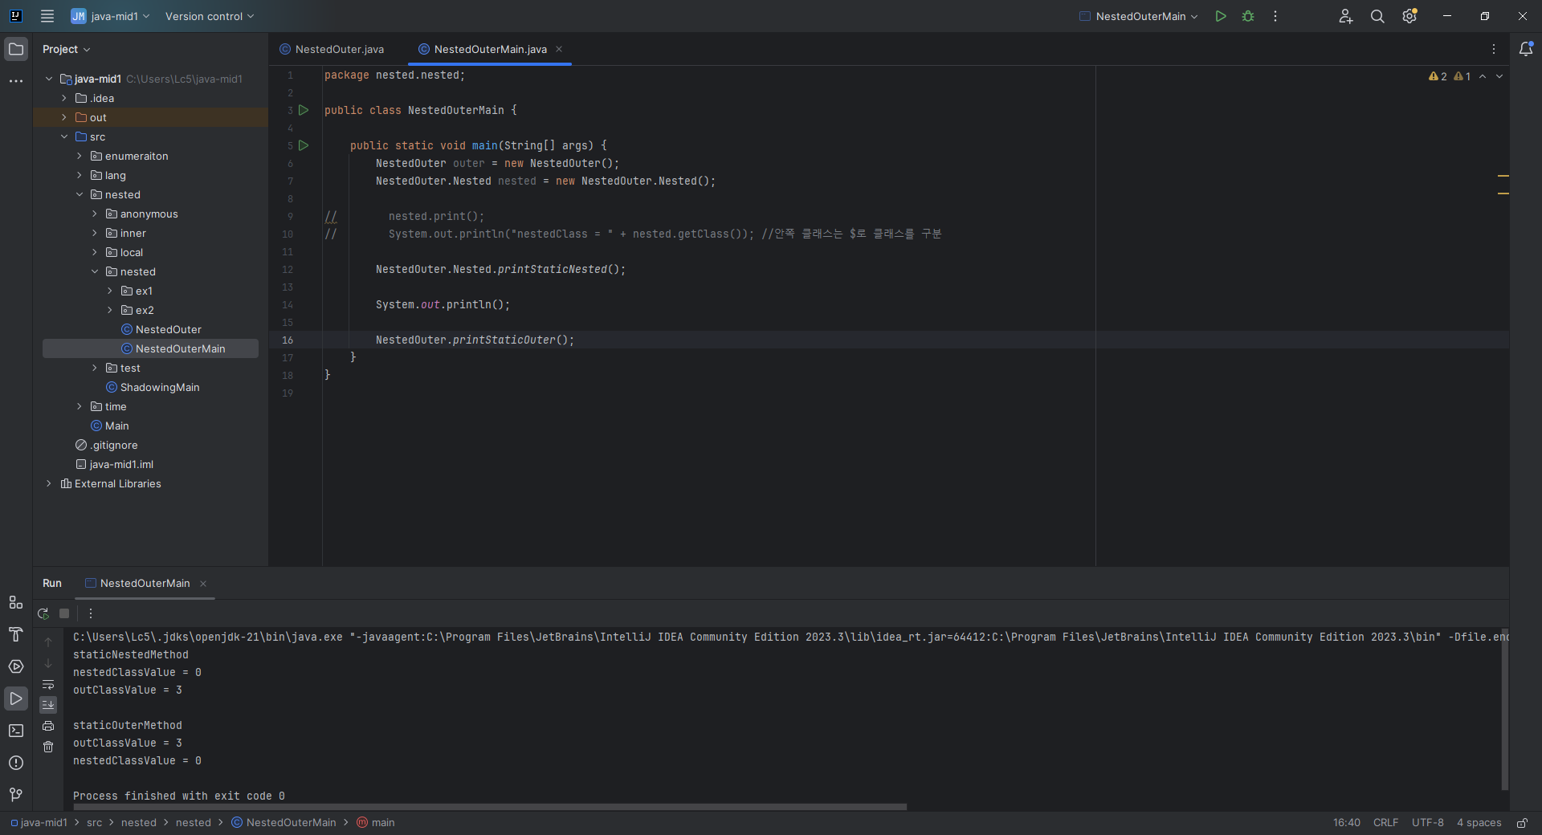
Task: Open NestedOuterMain run configuration dropdown
Action: [1139, 16]
